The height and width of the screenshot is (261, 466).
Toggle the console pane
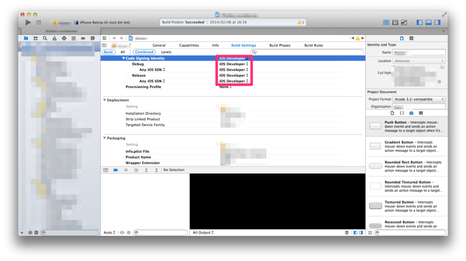361,233
